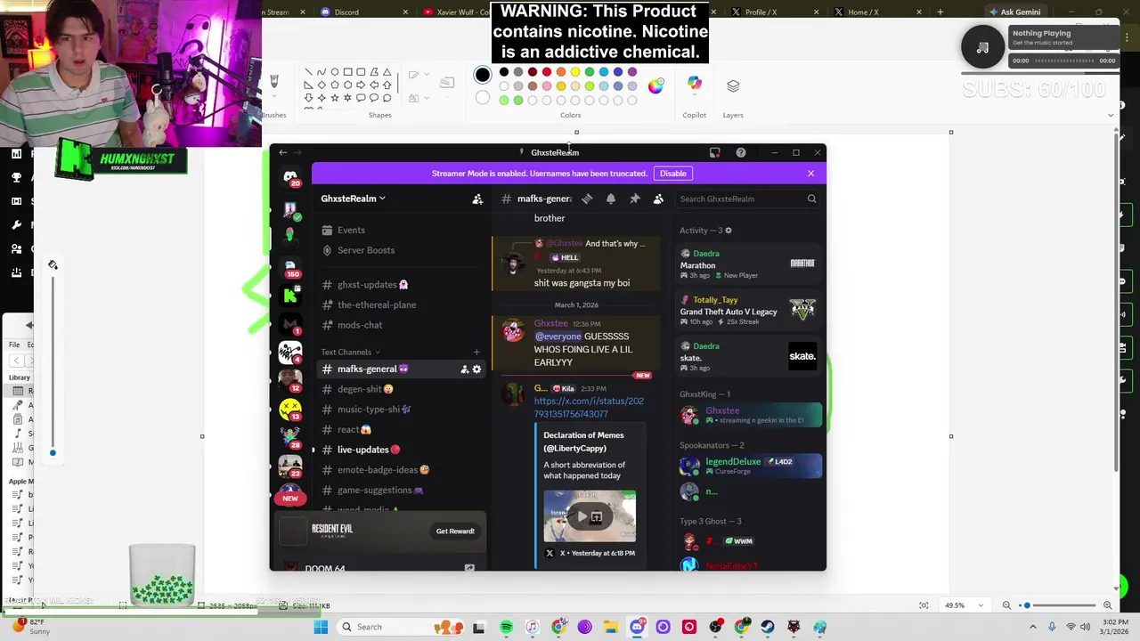This screenshot has width=1140, height=641.
Task: Select the five-point star shape in Paint
Action: (x=335, y=98)
